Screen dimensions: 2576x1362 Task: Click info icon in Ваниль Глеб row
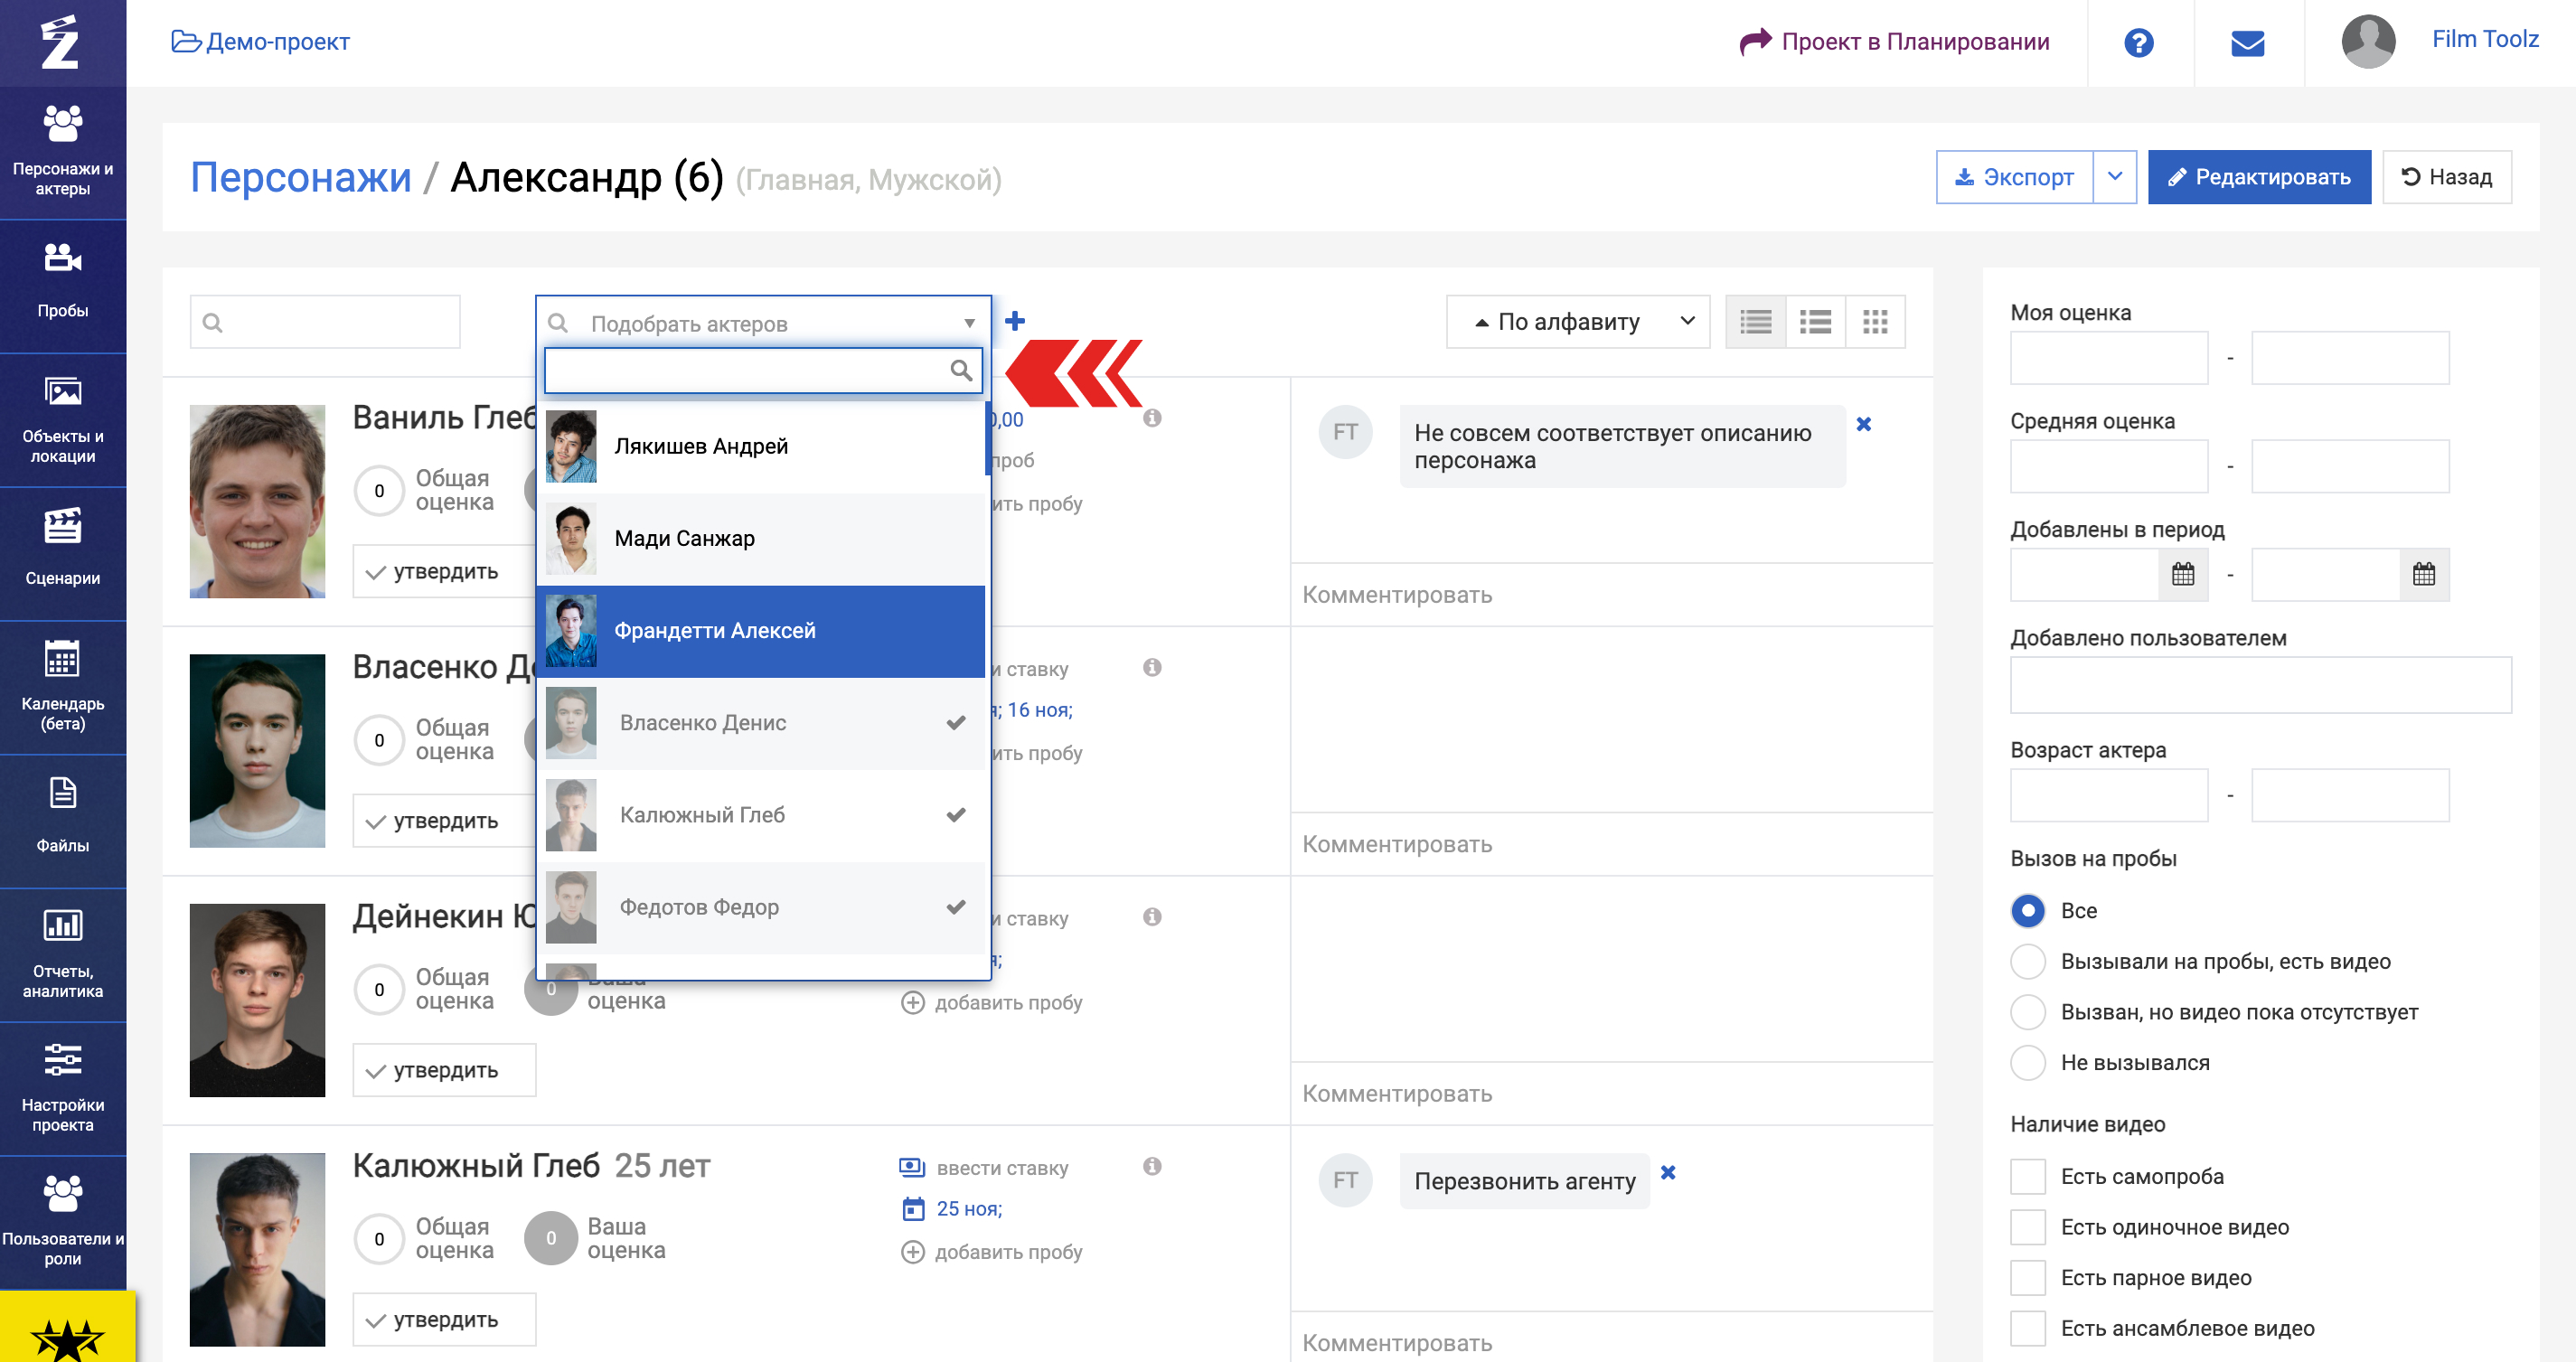pos(1152,418)
